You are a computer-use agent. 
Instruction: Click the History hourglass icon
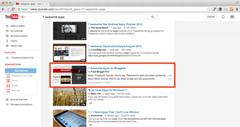(7, 41)
